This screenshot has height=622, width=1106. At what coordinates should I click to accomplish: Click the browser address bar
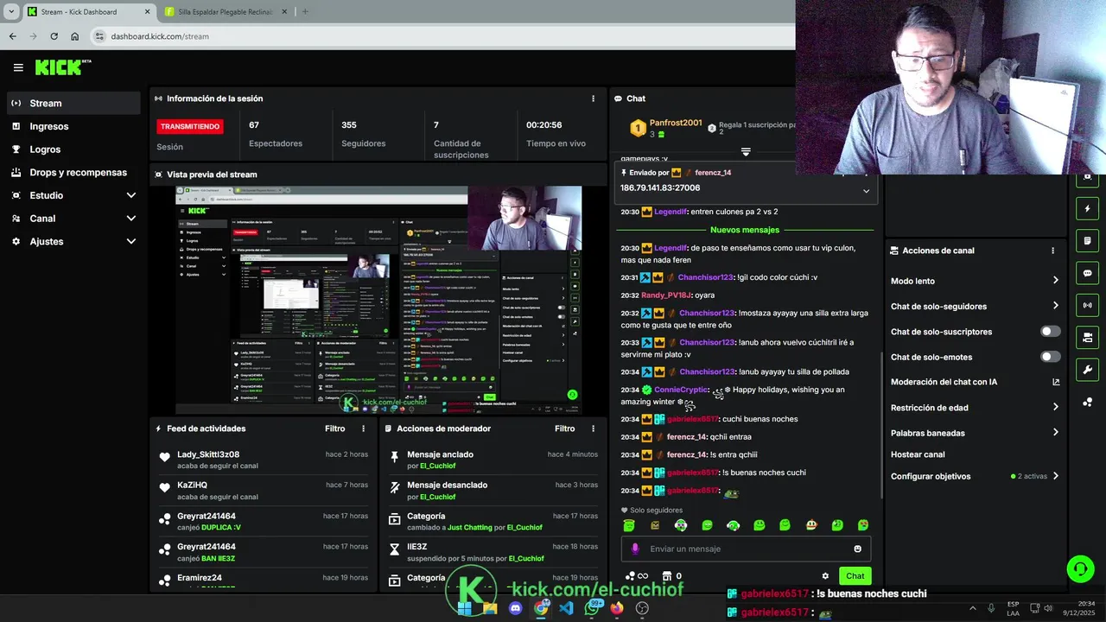point(441,36)
